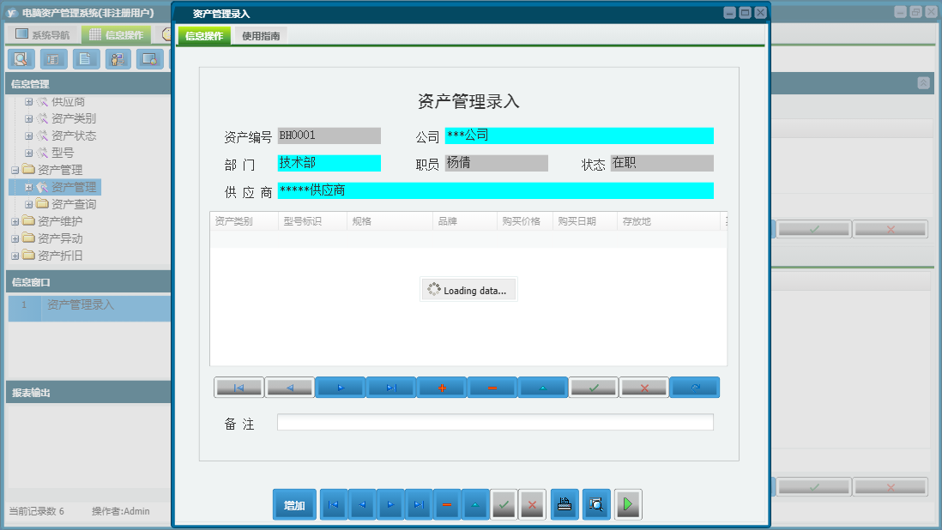This screenshot has height=530, width=942.
Task: Delete a record using the minus icon
Action: [492, 387]
